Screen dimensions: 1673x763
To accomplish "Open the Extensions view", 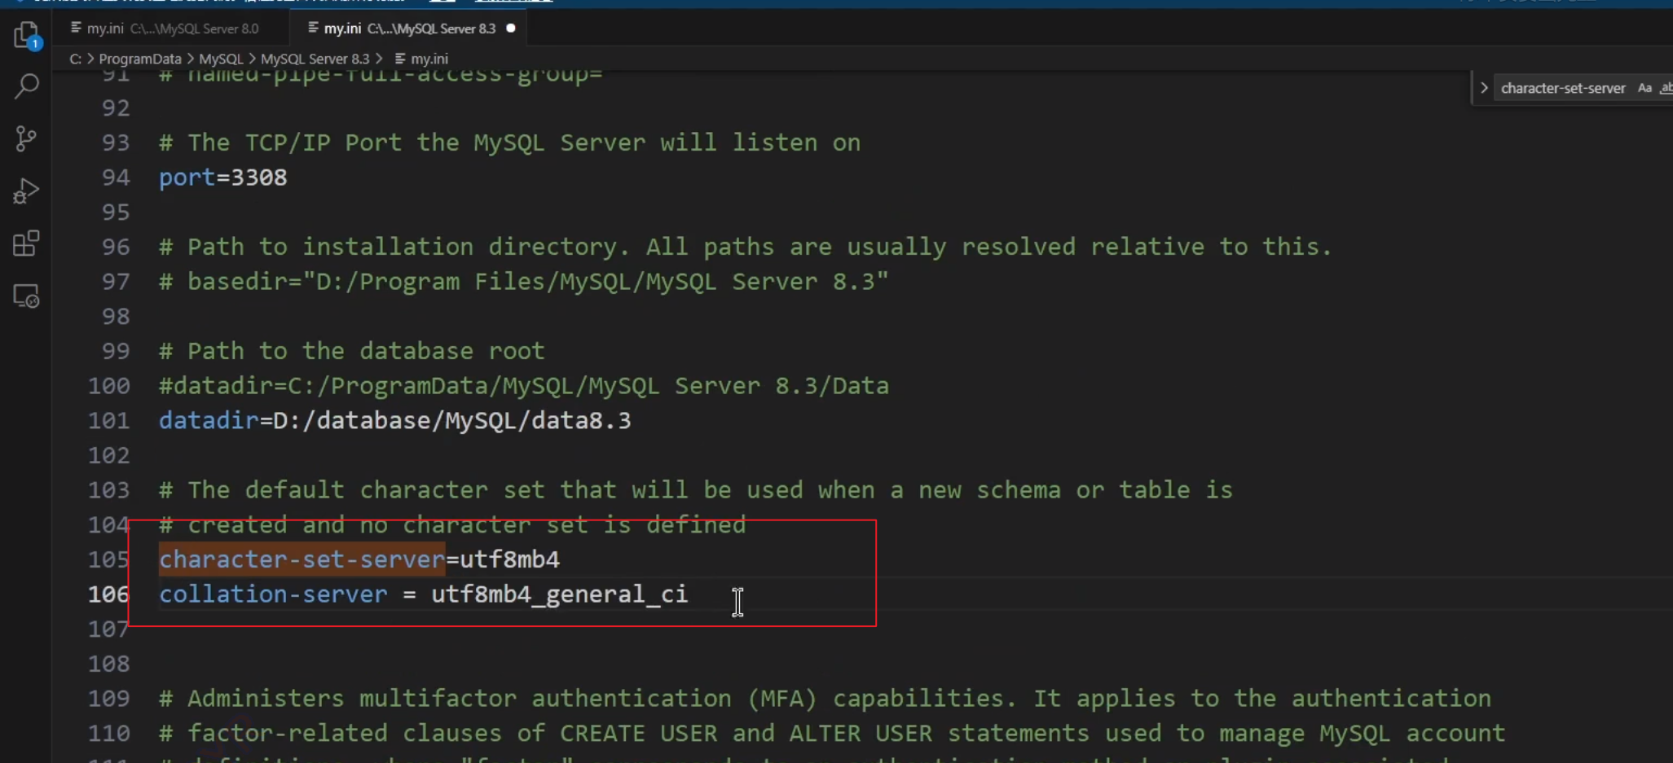I will click(x=26, y=243).
